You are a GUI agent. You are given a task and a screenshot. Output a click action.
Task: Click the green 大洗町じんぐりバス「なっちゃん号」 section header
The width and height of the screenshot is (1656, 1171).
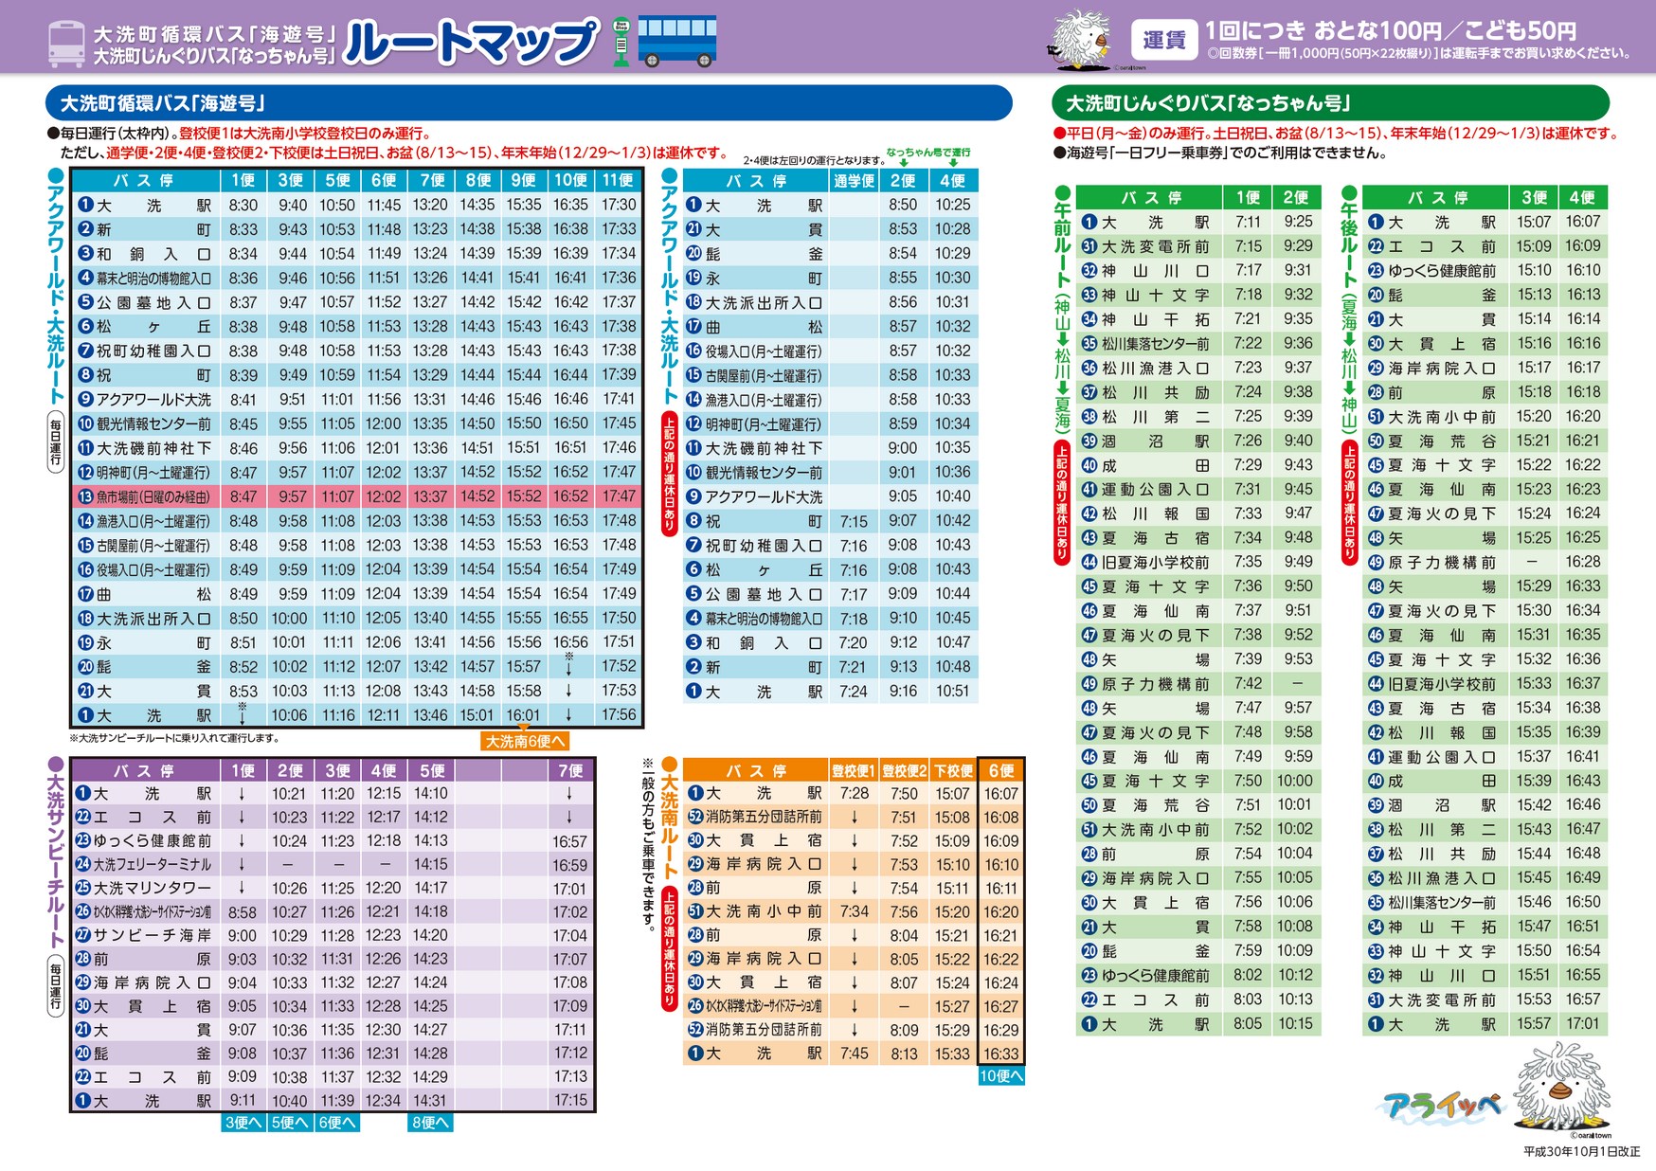click(1330, 102)
